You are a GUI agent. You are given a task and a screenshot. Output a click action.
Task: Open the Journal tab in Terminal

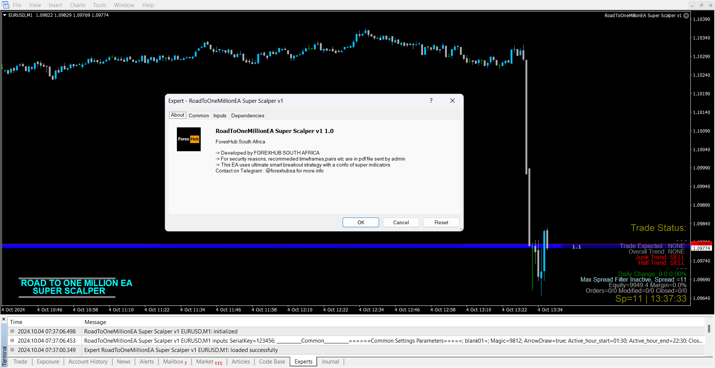330,362
